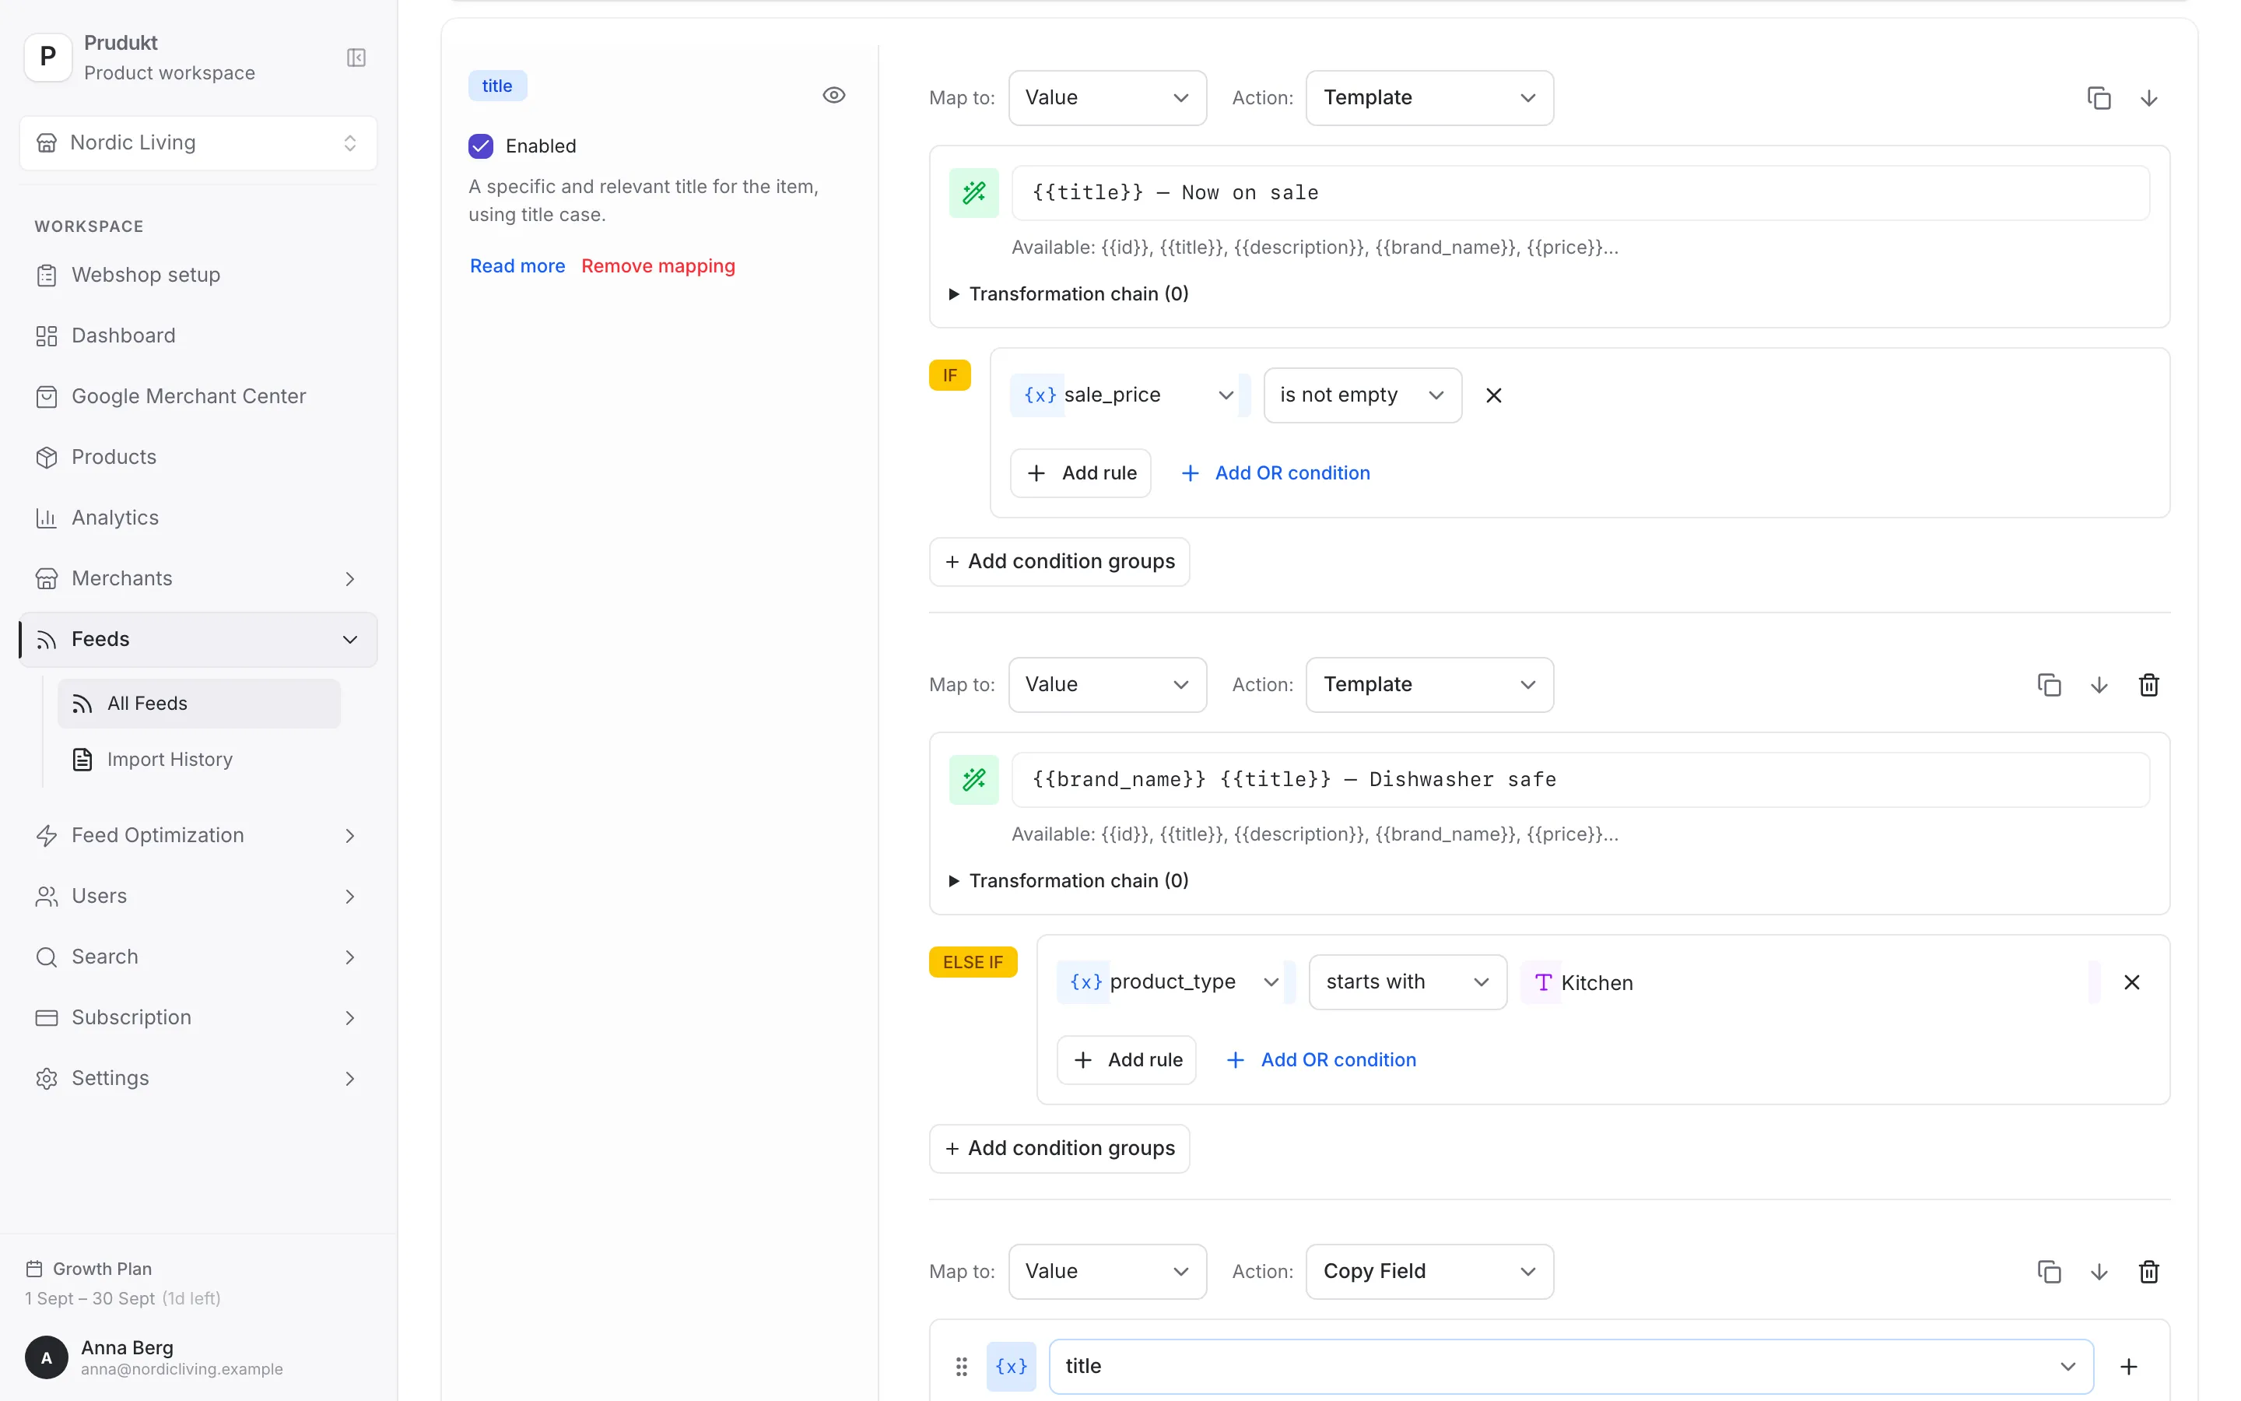
Task: Expand the second Transformation chain (0)
Action: click(1068, 880)
